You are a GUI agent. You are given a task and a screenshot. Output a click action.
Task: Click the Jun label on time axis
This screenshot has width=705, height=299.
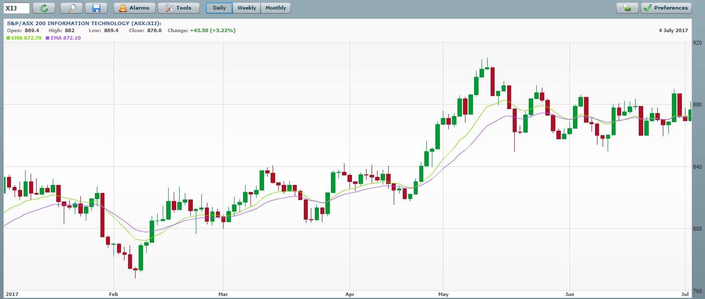[x=569, y=294]
